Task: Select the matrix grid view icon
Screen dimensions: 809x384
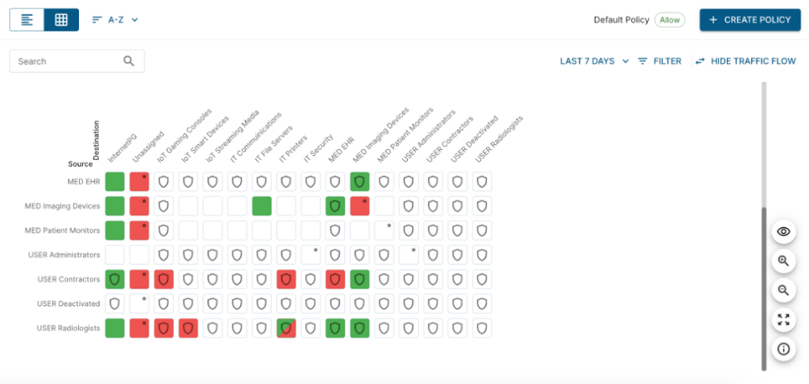Action: pyautogui.click(x=61, y=20)
